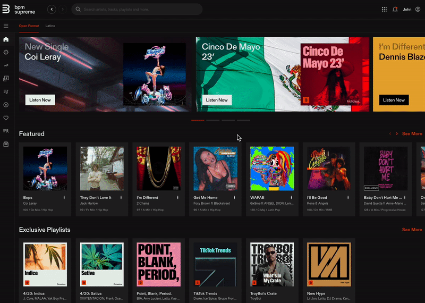Open the Baby Don't Hurt Me exclusive cover
Viewport: 425px width, 303px height.
386,169
